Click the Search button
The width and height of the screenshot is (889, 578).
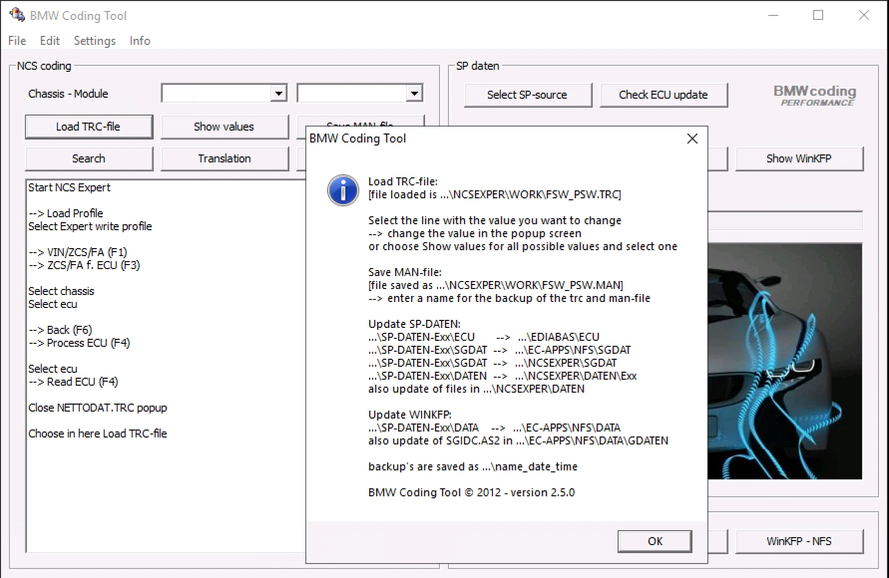click(x=89, y=158)
